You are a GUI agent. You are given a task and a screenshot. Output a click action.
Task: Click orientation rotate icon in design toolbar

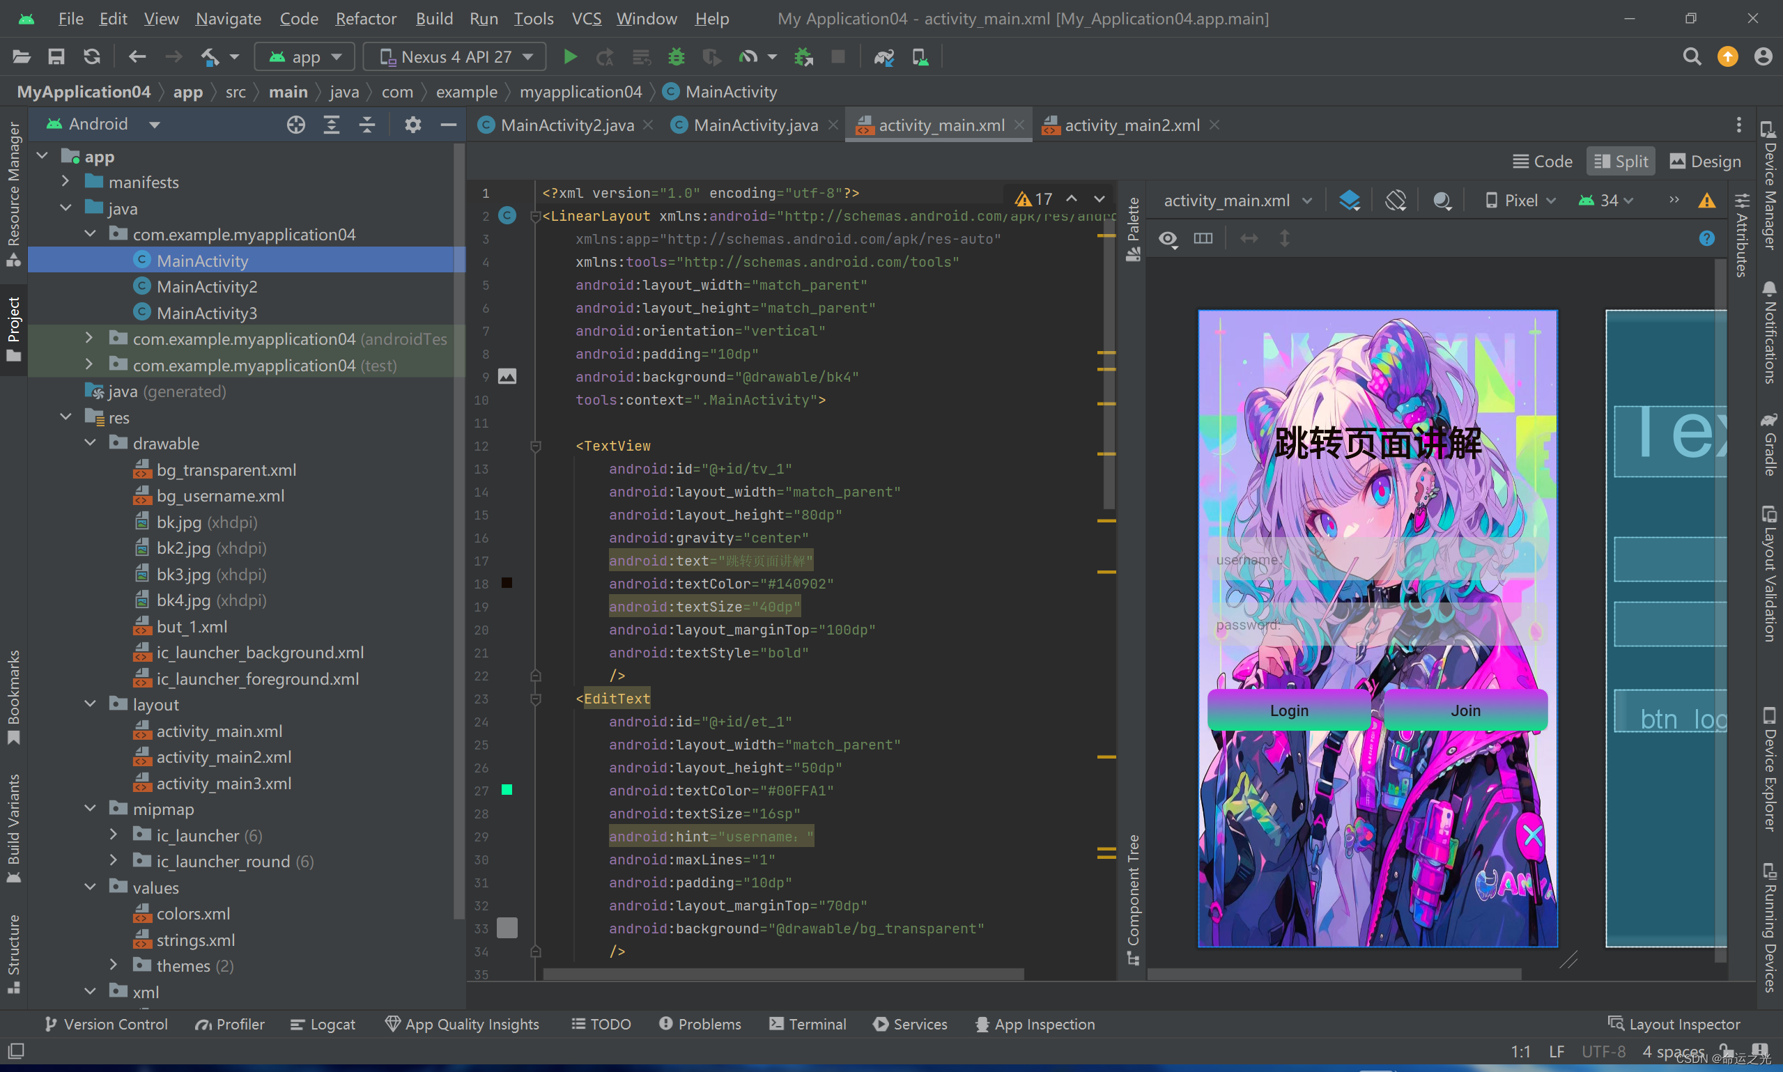(1395, 200)
